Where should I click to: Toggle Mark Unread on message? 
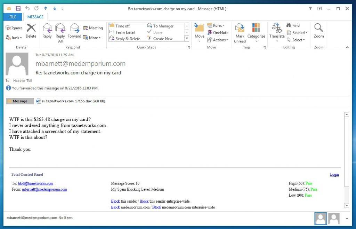click(x=240, y=32)
